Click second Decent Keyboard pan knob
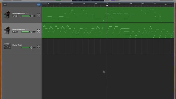The height and width of the screenshot is (99, 176). pyautogui.click(x=38, y=31)
